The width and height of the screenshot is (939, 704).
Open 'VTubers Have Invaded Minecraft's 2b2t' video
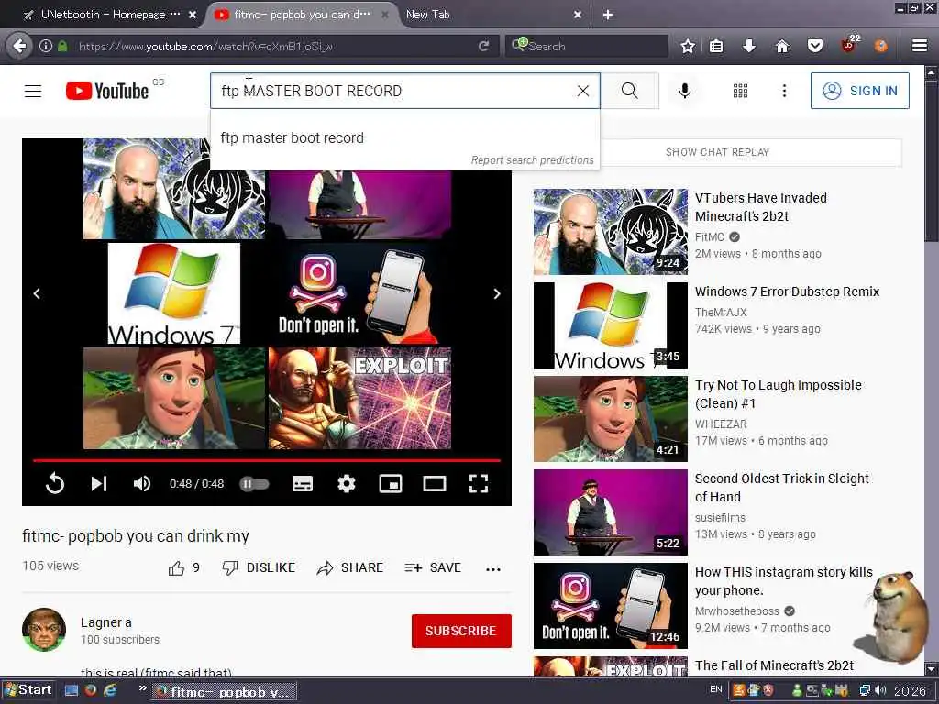click(760, 207)
